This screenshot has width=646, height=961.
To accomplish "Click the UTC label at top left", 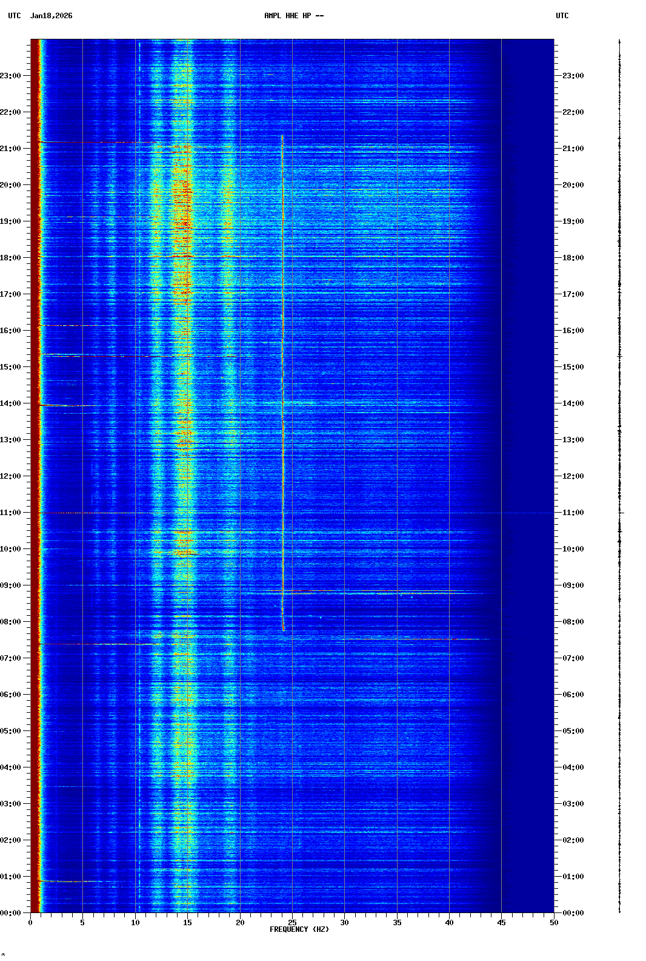I will [14, 16].
